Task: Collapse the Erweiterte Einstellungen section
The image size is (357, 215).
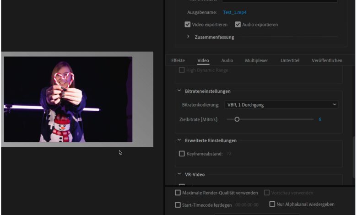Action: pos(179,140)
